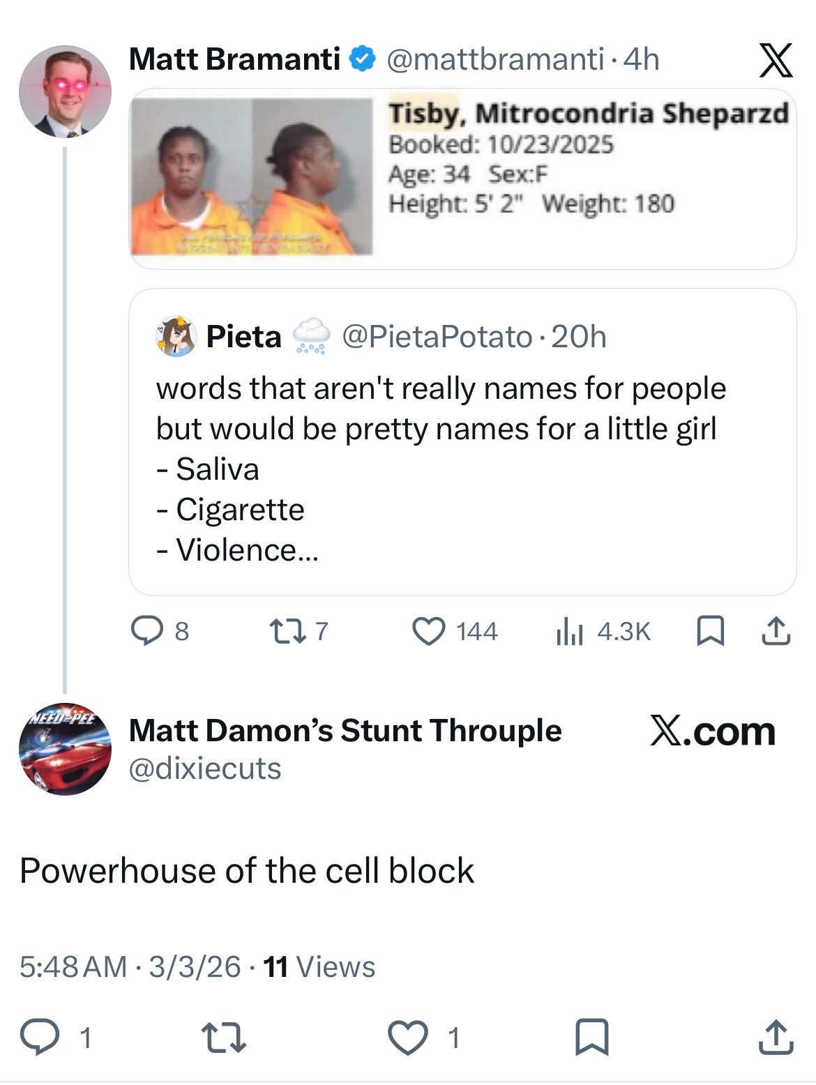This screenshot has height=1085, width=816.
Task: Bookmark the dixiecuts post
Action: [591, 1037]
